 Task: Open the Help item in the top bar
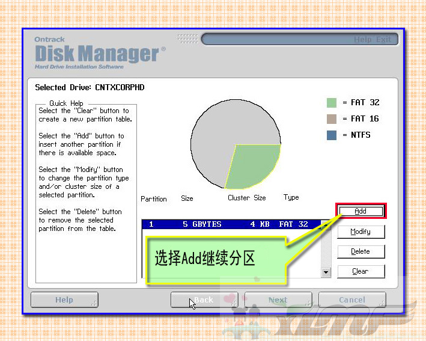(363, 40)
